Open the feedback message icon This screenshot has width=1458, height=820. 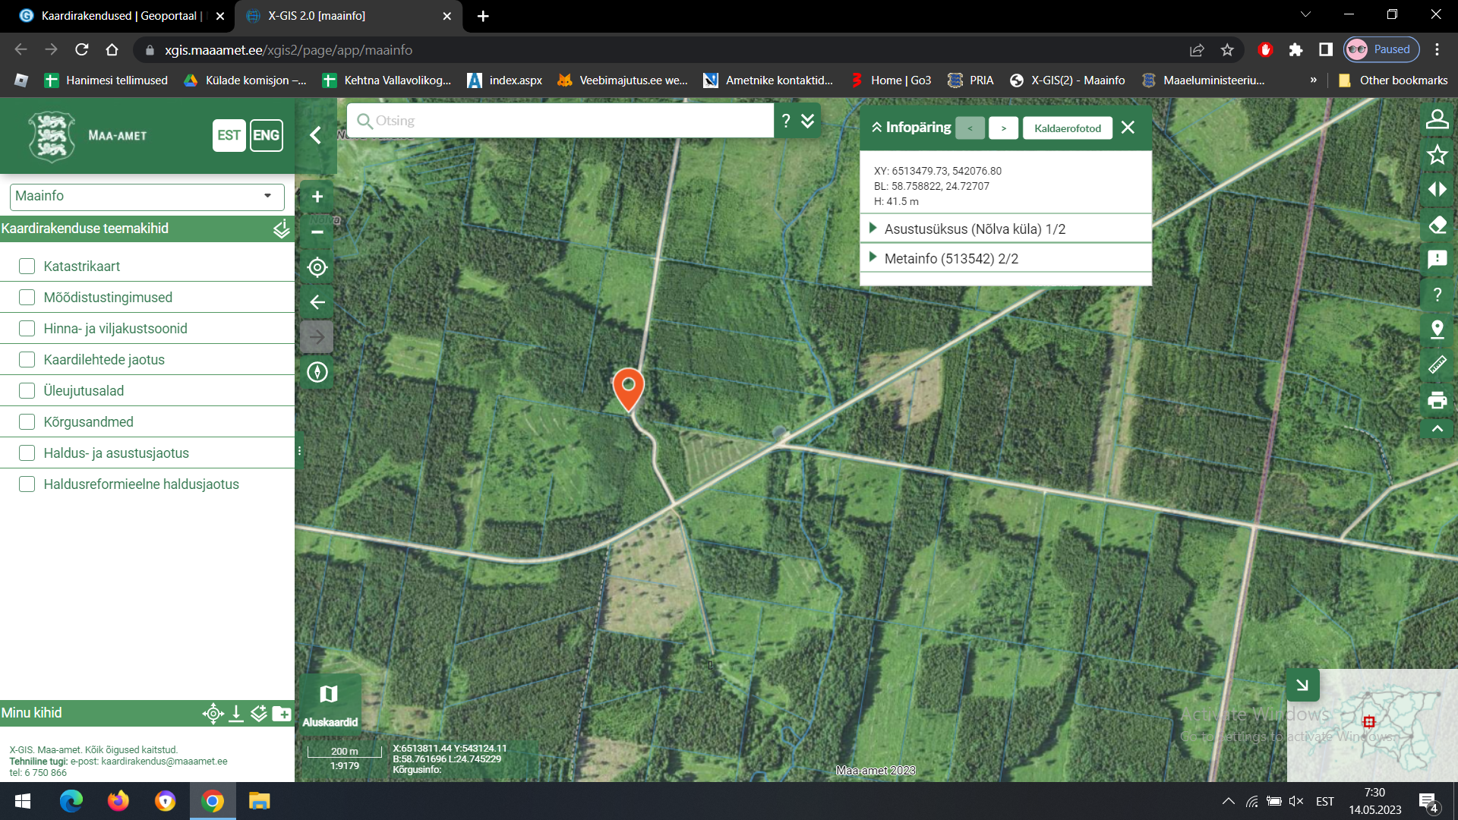tap(1437, 260)
